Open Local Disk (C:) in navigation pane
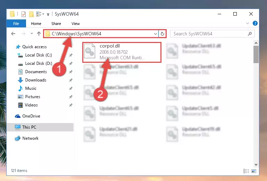 pos(39,55)
